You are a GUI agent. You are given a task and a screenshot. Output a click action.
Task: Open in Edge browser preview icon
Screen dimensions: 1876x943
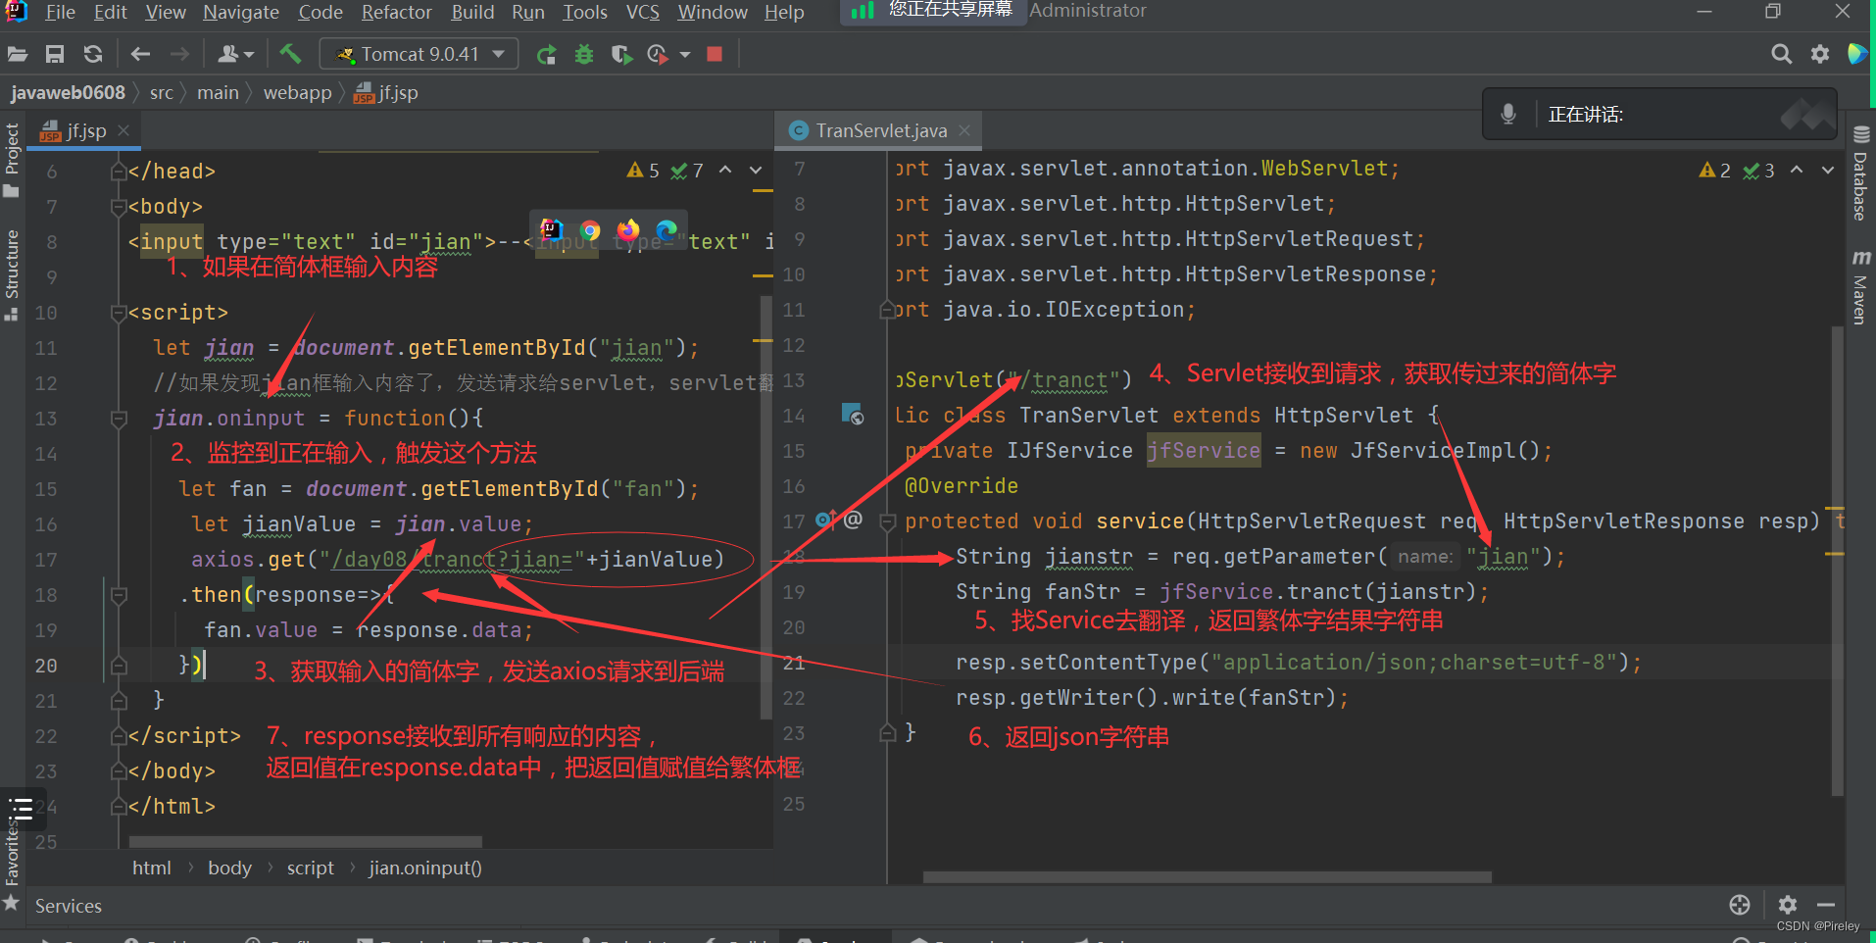pyautogui.click(x=666, y=230)
